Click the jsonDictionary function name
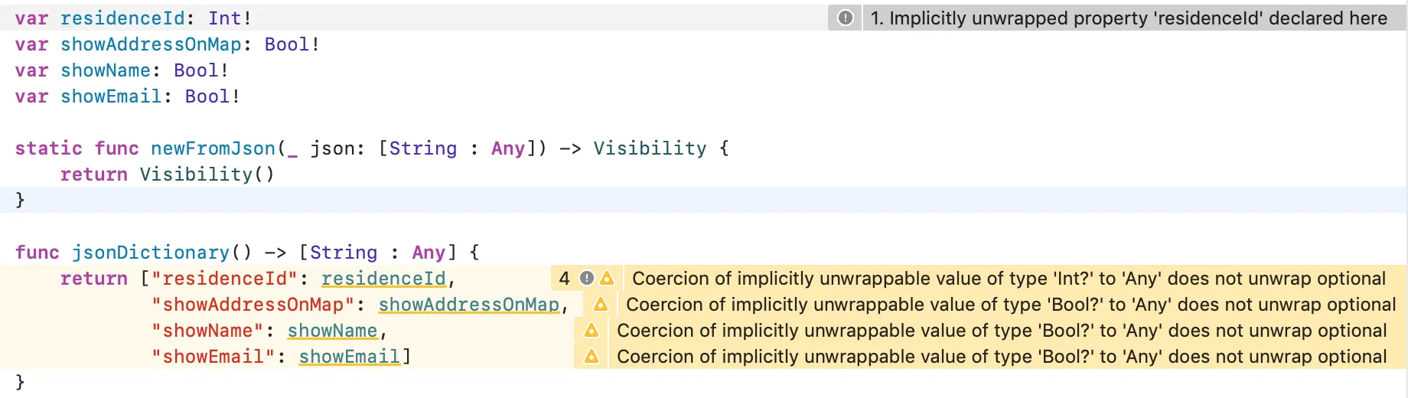 [151, 253]
